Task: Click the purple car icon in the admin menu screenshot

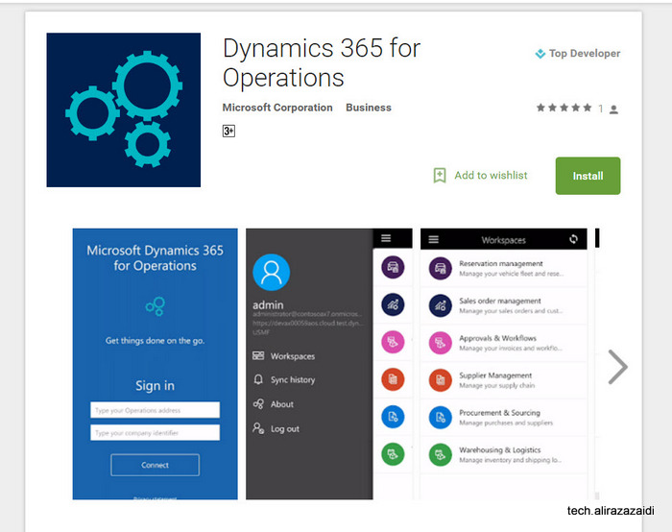Action: (x=393, y=267)
